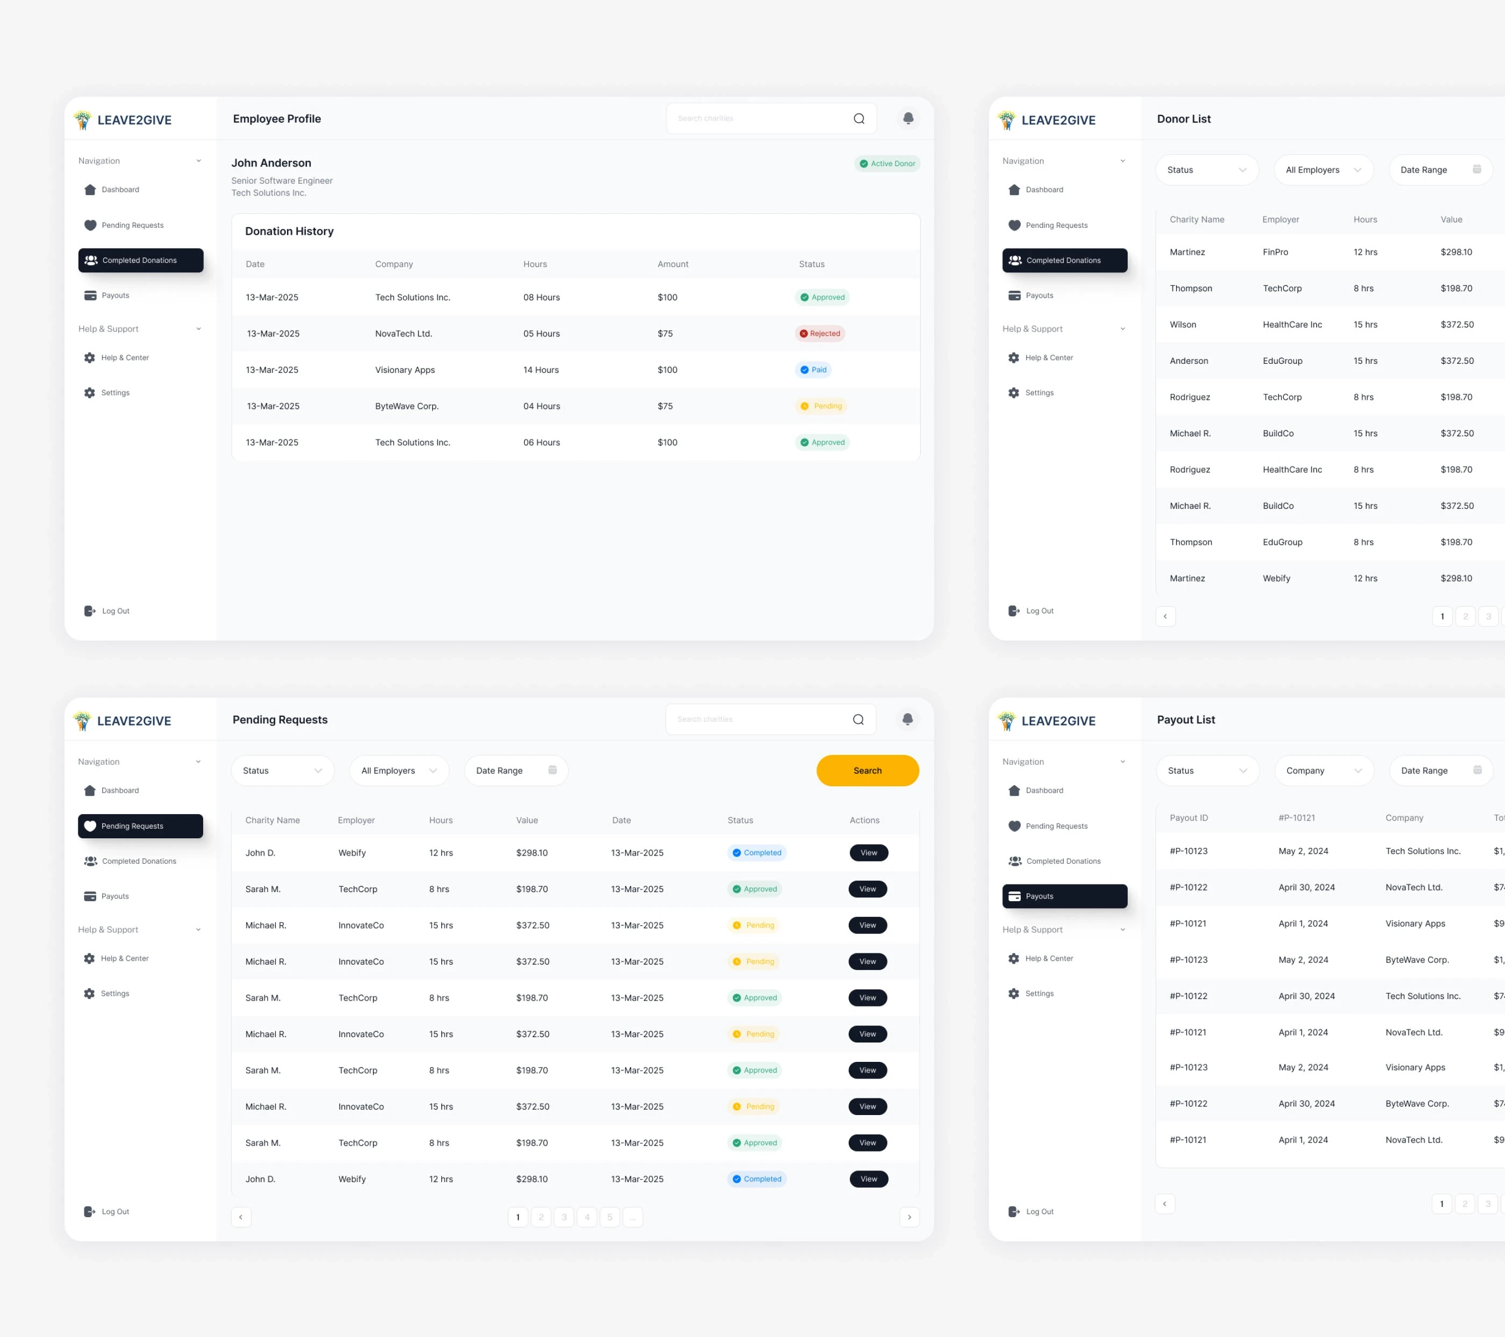Click Rejected status badge for NovaTech Ltd.

(x=820, y=334)
